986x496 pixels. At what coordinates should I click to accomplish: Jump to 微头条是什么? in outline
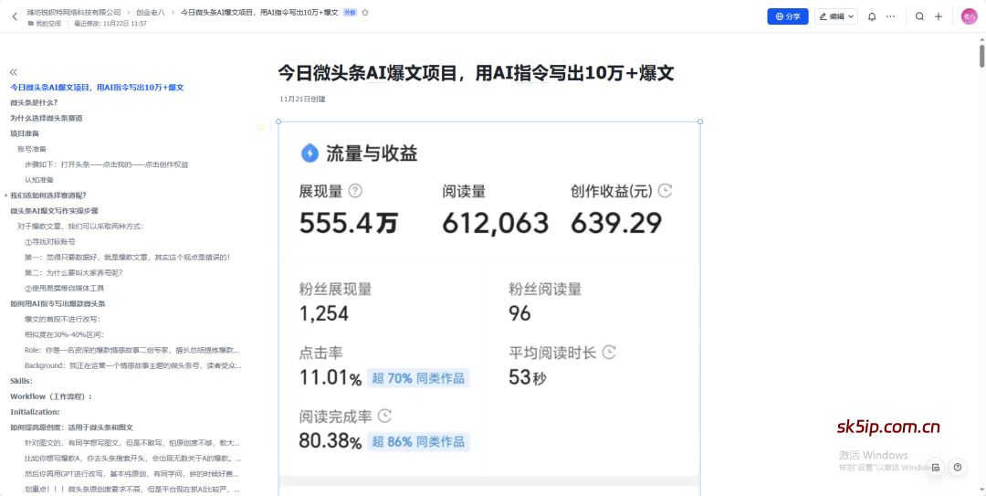coord(34,102)
